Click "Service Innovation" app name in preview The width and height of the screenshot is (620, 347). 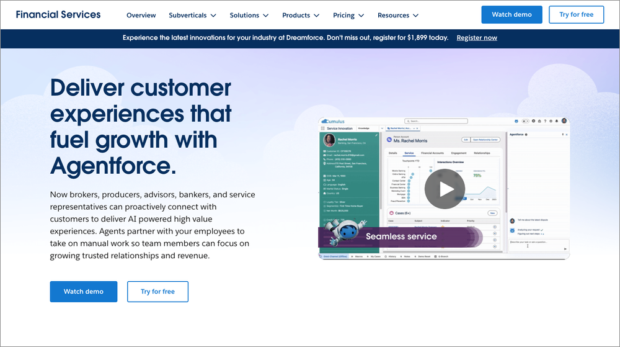(340, 128)
